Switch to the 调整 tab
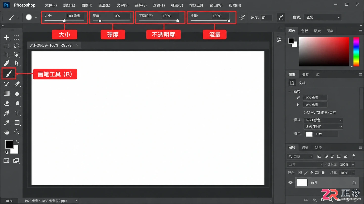The width and height of the screenshot is (364, 204). 305,75
